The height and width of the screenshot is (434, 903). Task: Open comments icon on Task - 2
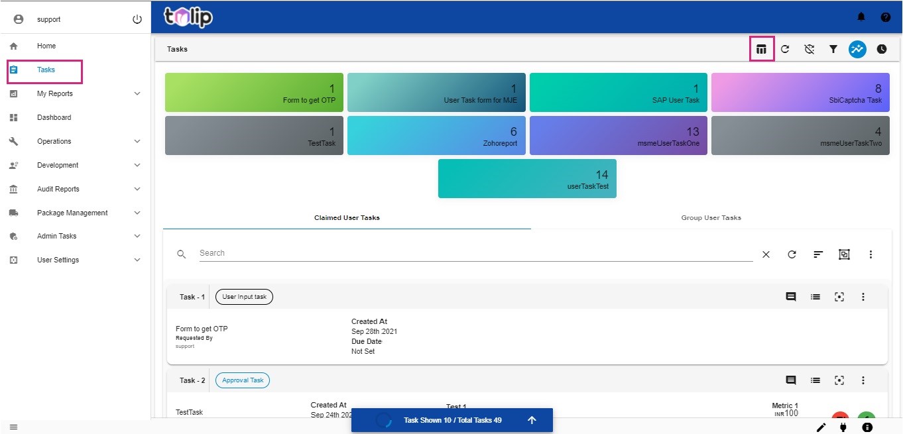tap(791, 380)
